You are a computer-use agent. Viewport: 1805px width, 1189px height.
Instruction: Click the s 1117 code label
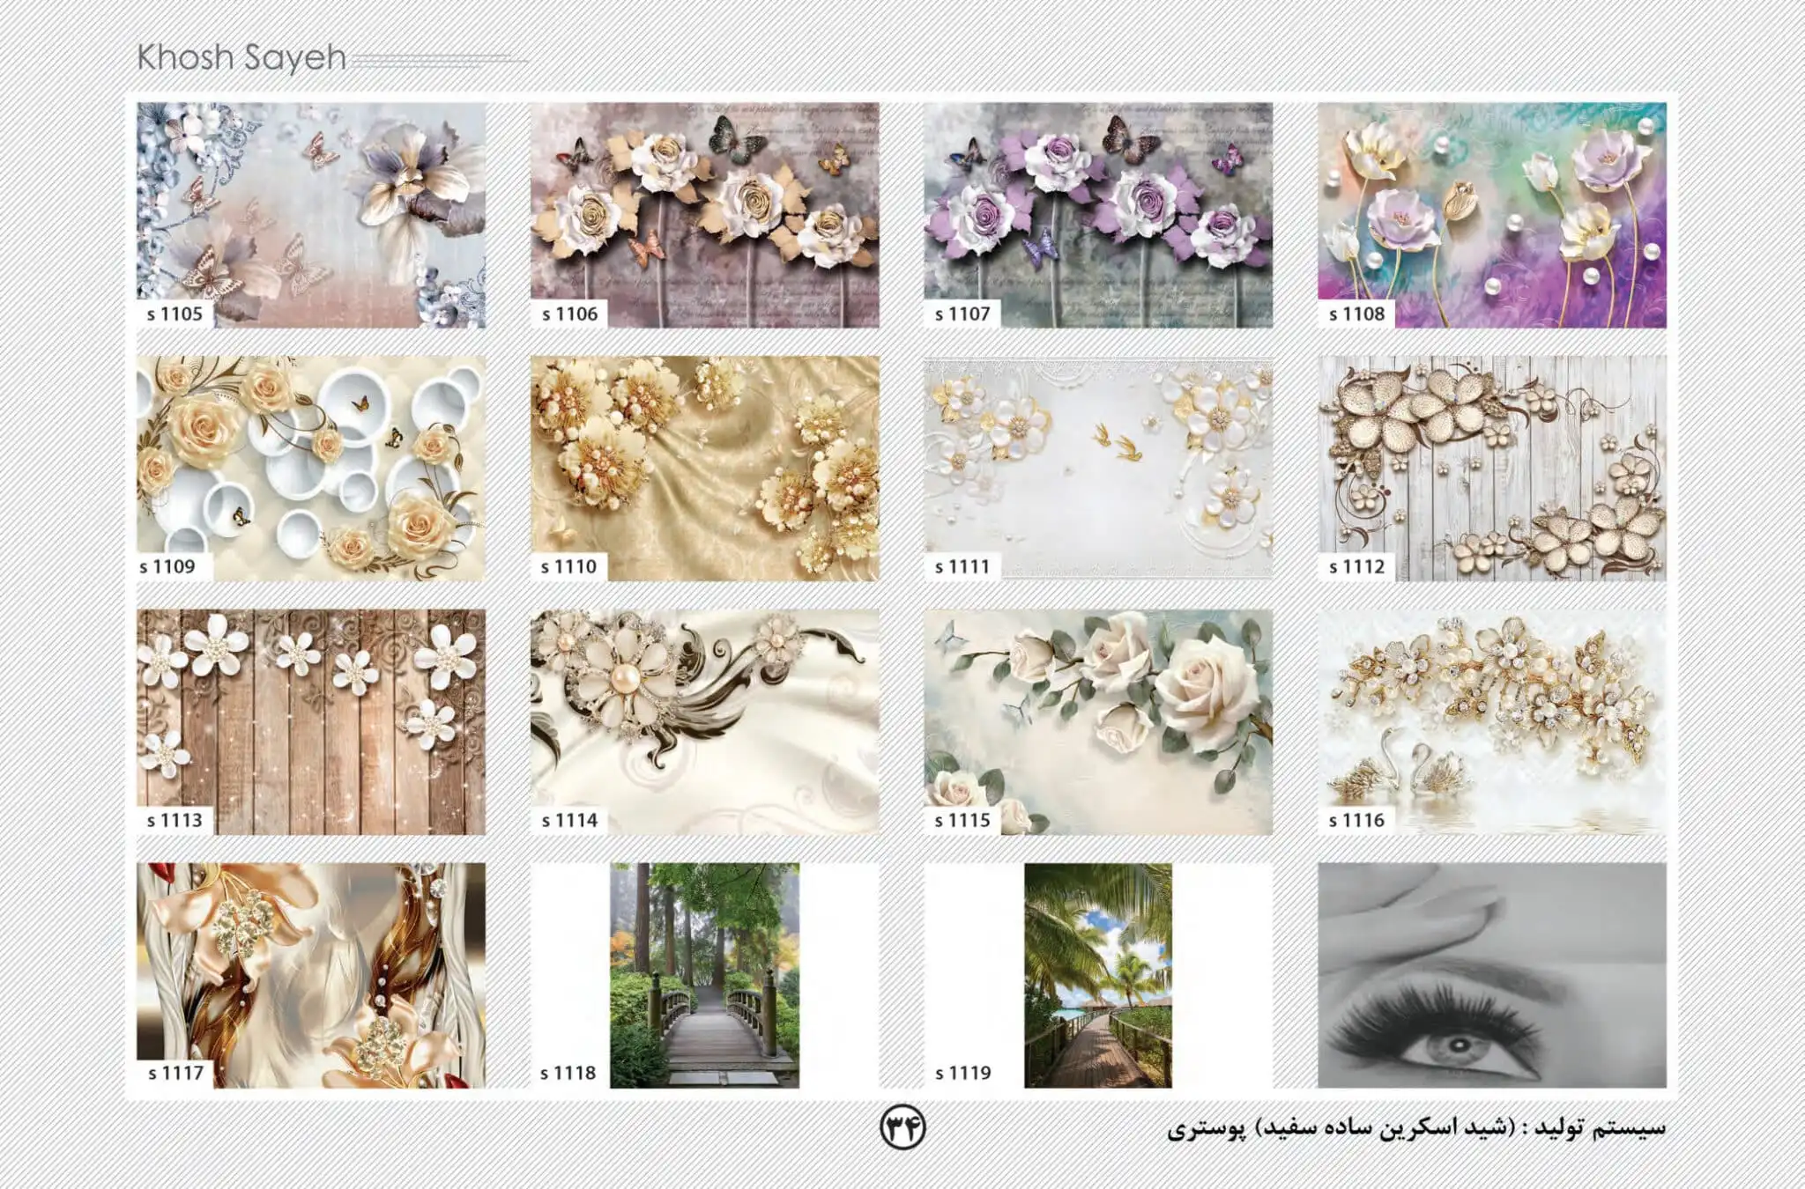click(175, 1073)
